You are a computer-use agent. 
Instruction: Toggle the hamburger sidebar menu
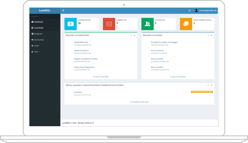63,10
